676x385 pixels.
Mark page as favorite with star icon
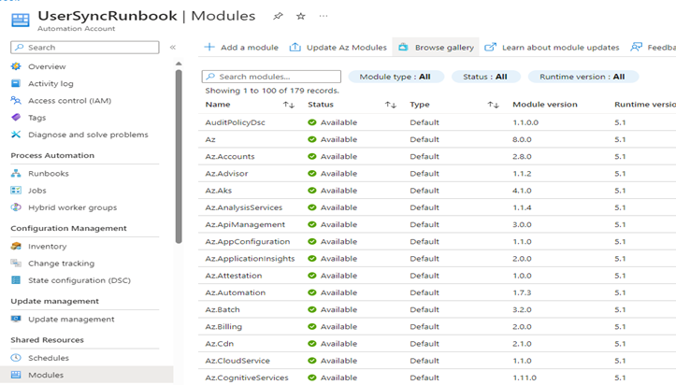click(300, 17)
